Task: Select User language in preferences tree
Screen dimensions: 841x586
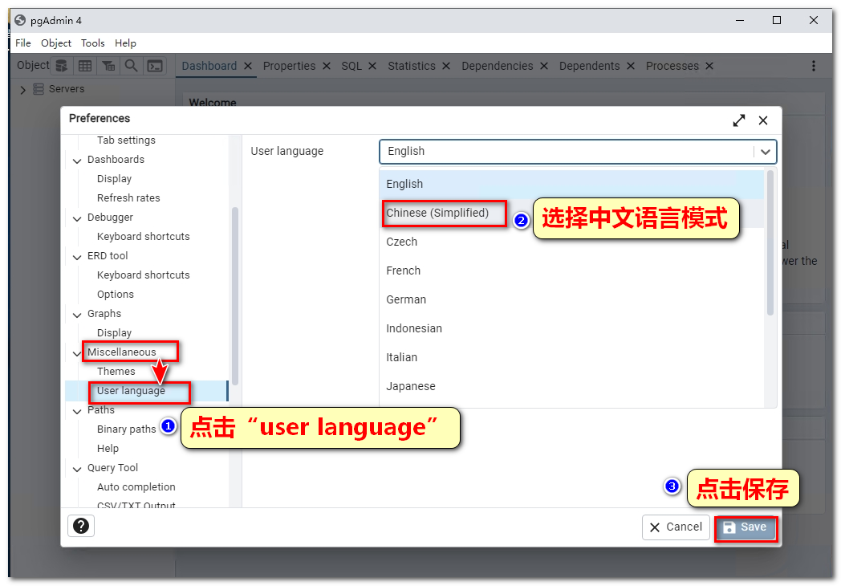Action: click(131, 391)
